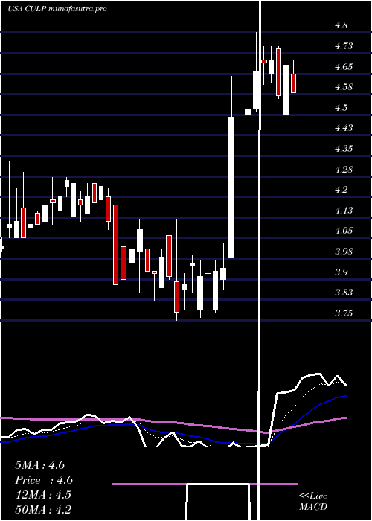
Task: Click the 4.73 price axis label
Action: [344, 46]
